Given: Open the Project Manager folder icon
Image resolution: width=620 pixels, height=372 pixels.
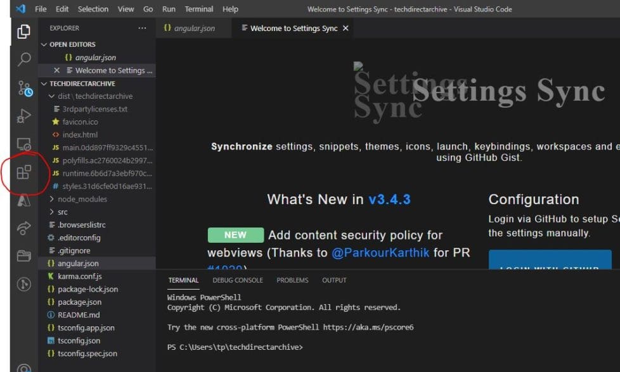Looking at the screenshot, I should pyautogui.click(x=23, y=256).
